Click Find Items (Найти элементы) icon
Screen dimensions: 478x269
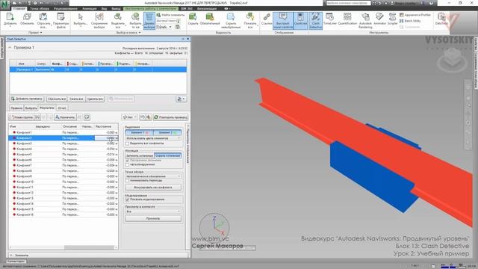(x=170, y=15)
